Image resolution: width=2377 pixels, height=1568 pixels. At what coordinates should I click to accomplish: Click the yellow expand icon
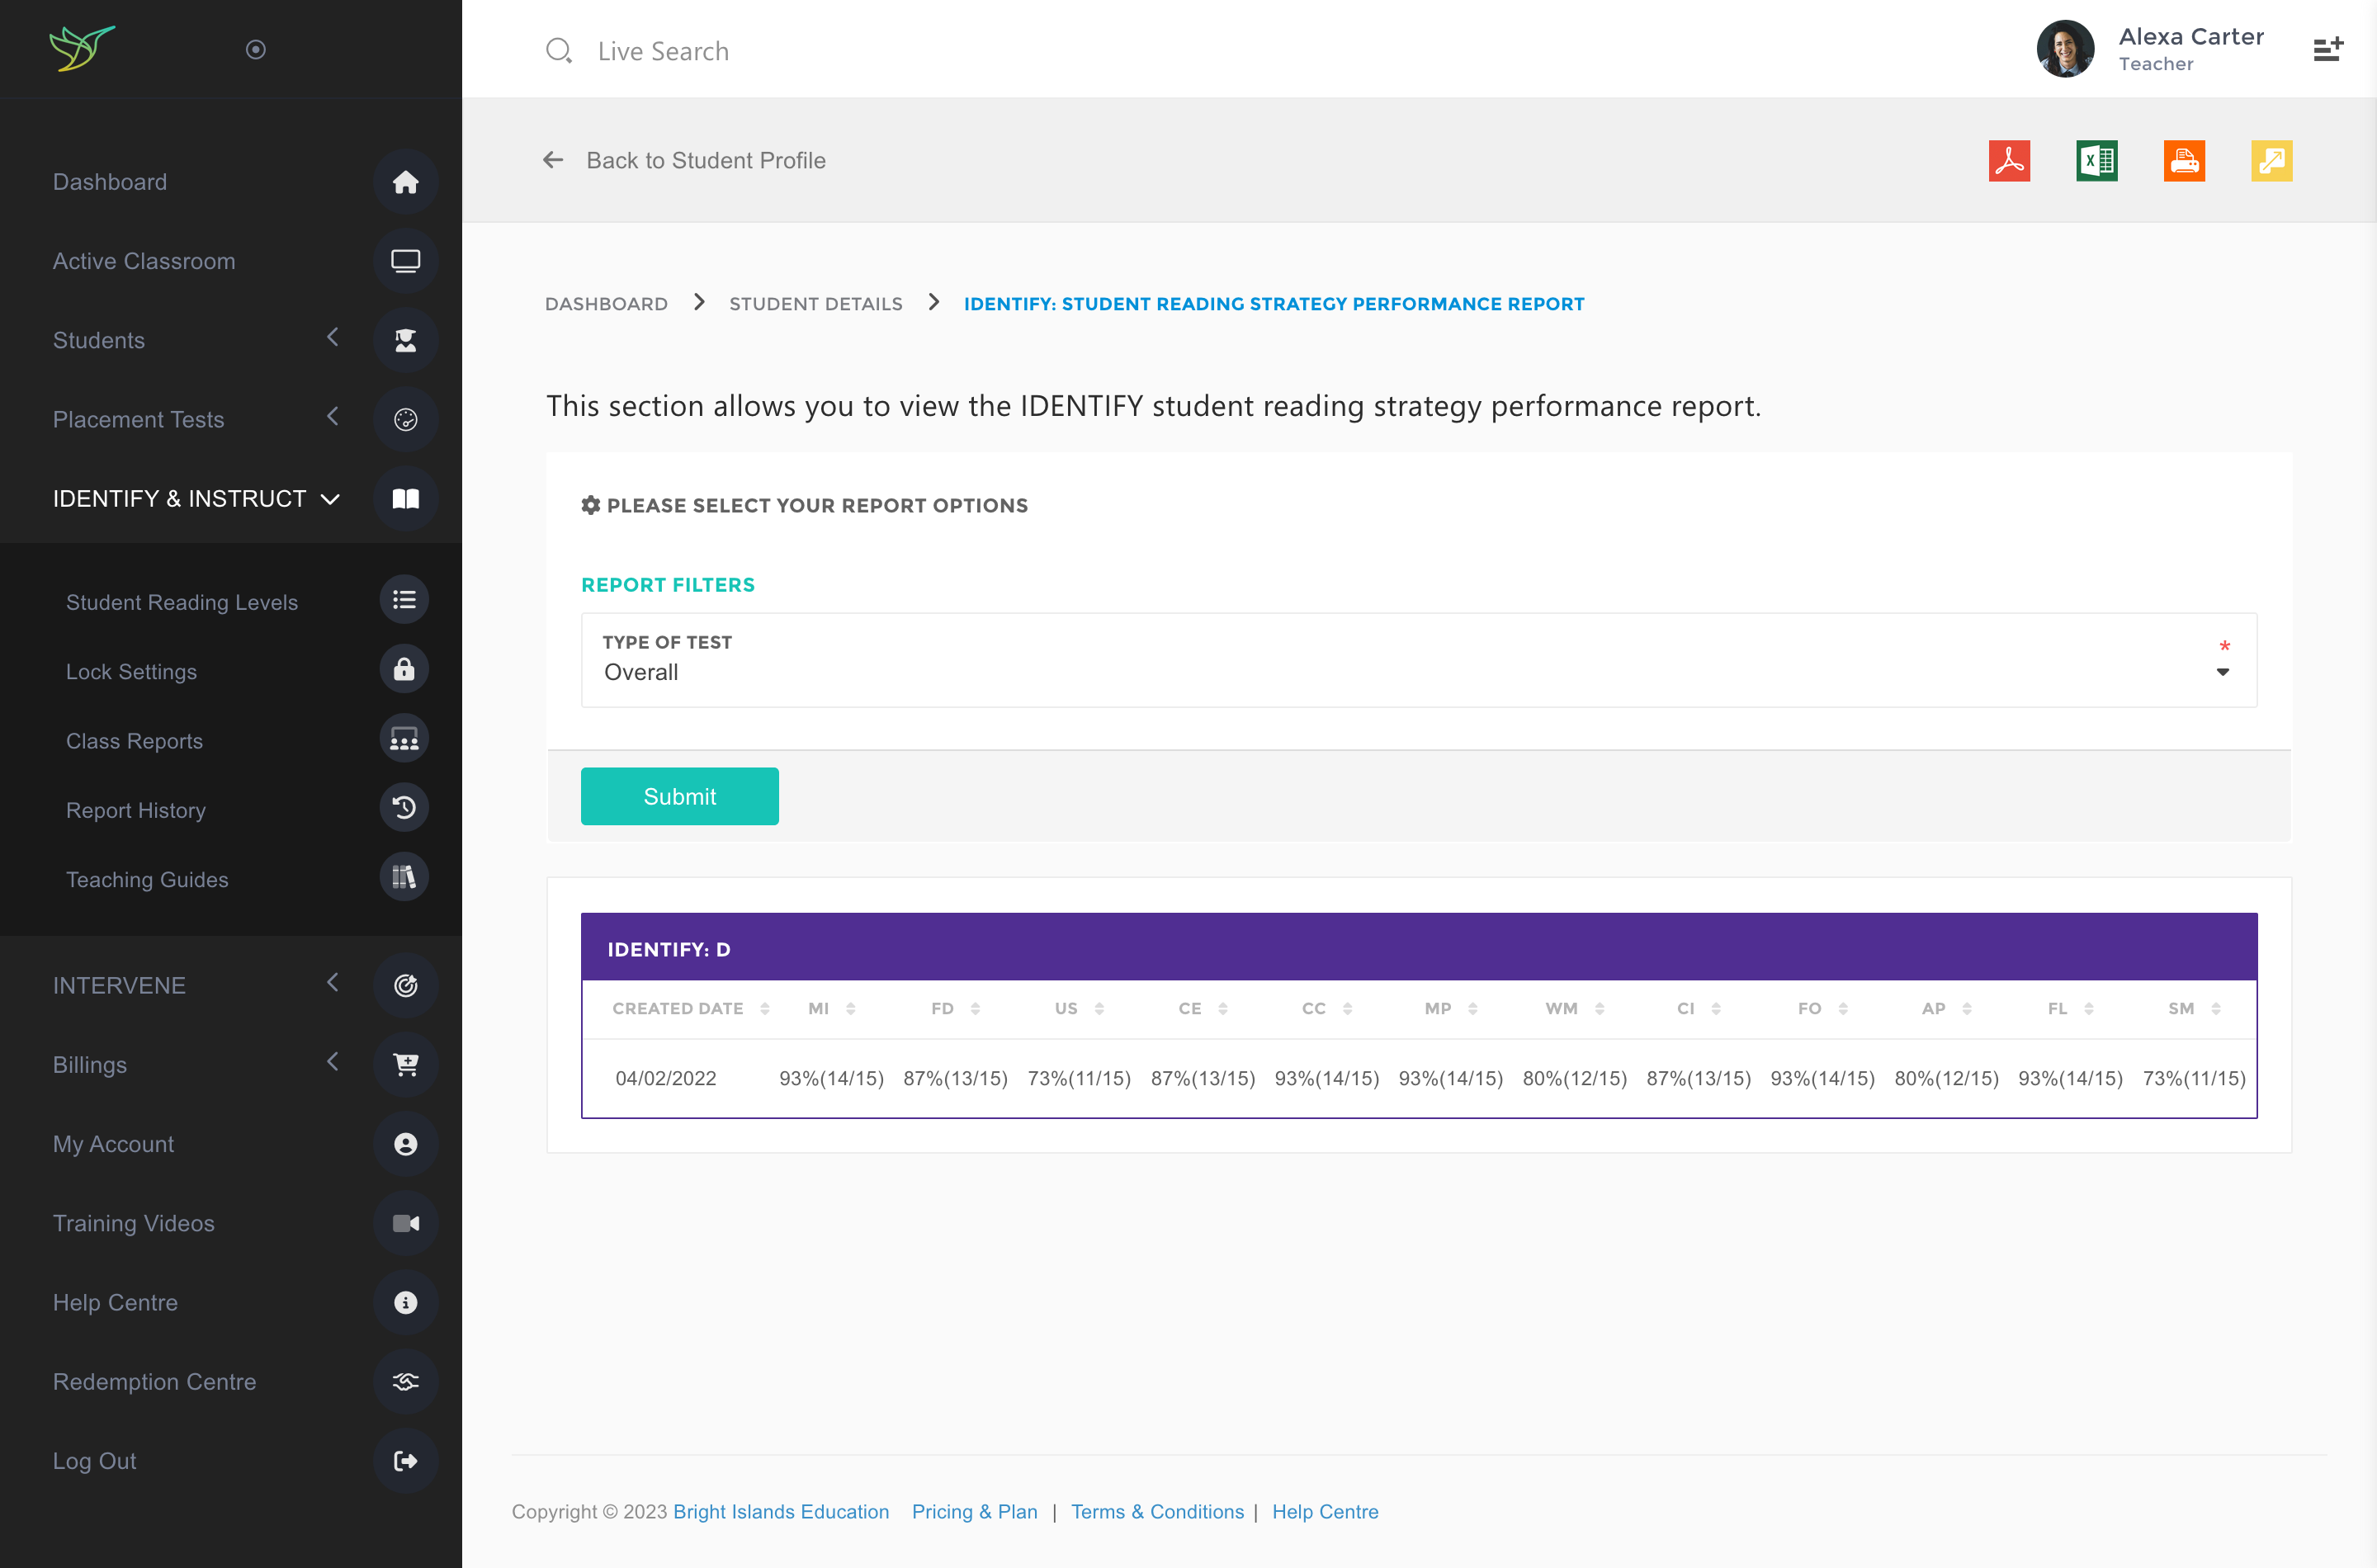point(2271,161)
